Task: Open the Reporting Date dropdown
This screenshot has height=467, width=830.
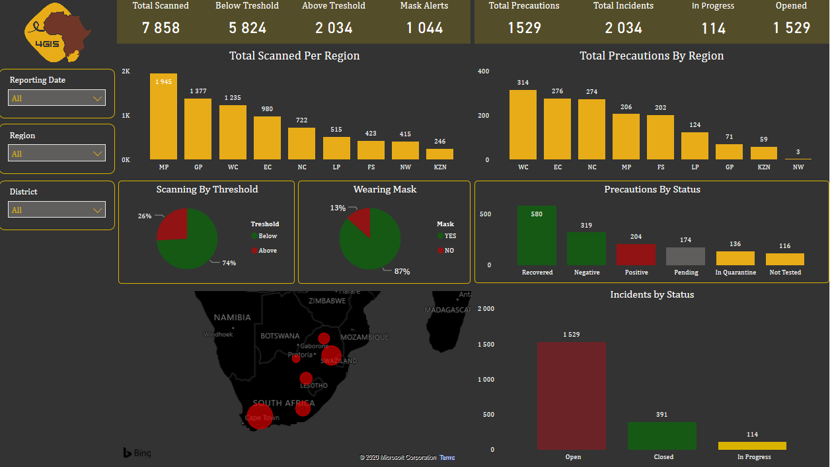Action: coord(57,98)
